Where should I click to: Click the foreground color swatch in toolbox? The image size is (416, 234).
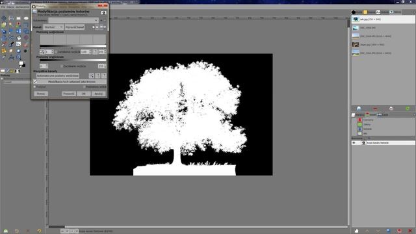21,63
